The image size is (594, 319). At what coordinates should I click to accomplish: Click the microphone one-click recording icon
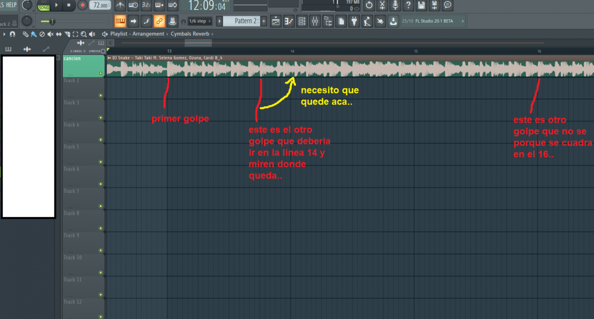point(395,5)
